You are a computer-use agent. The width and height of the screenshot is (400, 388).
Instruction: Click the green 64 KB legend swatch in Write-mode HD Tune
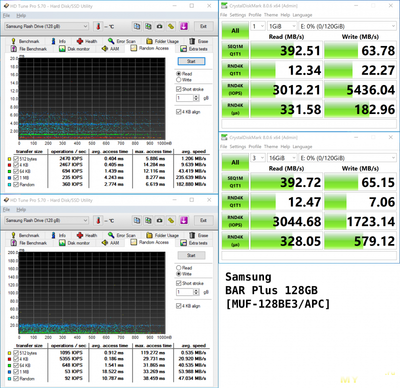tap(9, 365)
